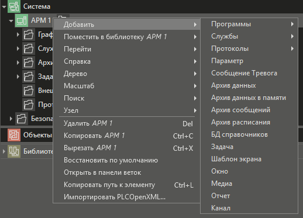Select the АРМ 1 tree label

(x=41, y=20)
